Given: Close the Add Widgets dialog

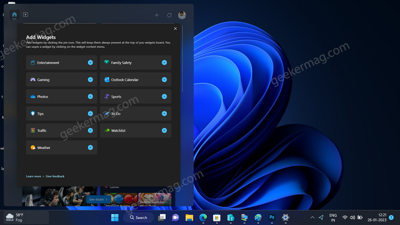Looking at the screenshot, I should pos(175,28).
